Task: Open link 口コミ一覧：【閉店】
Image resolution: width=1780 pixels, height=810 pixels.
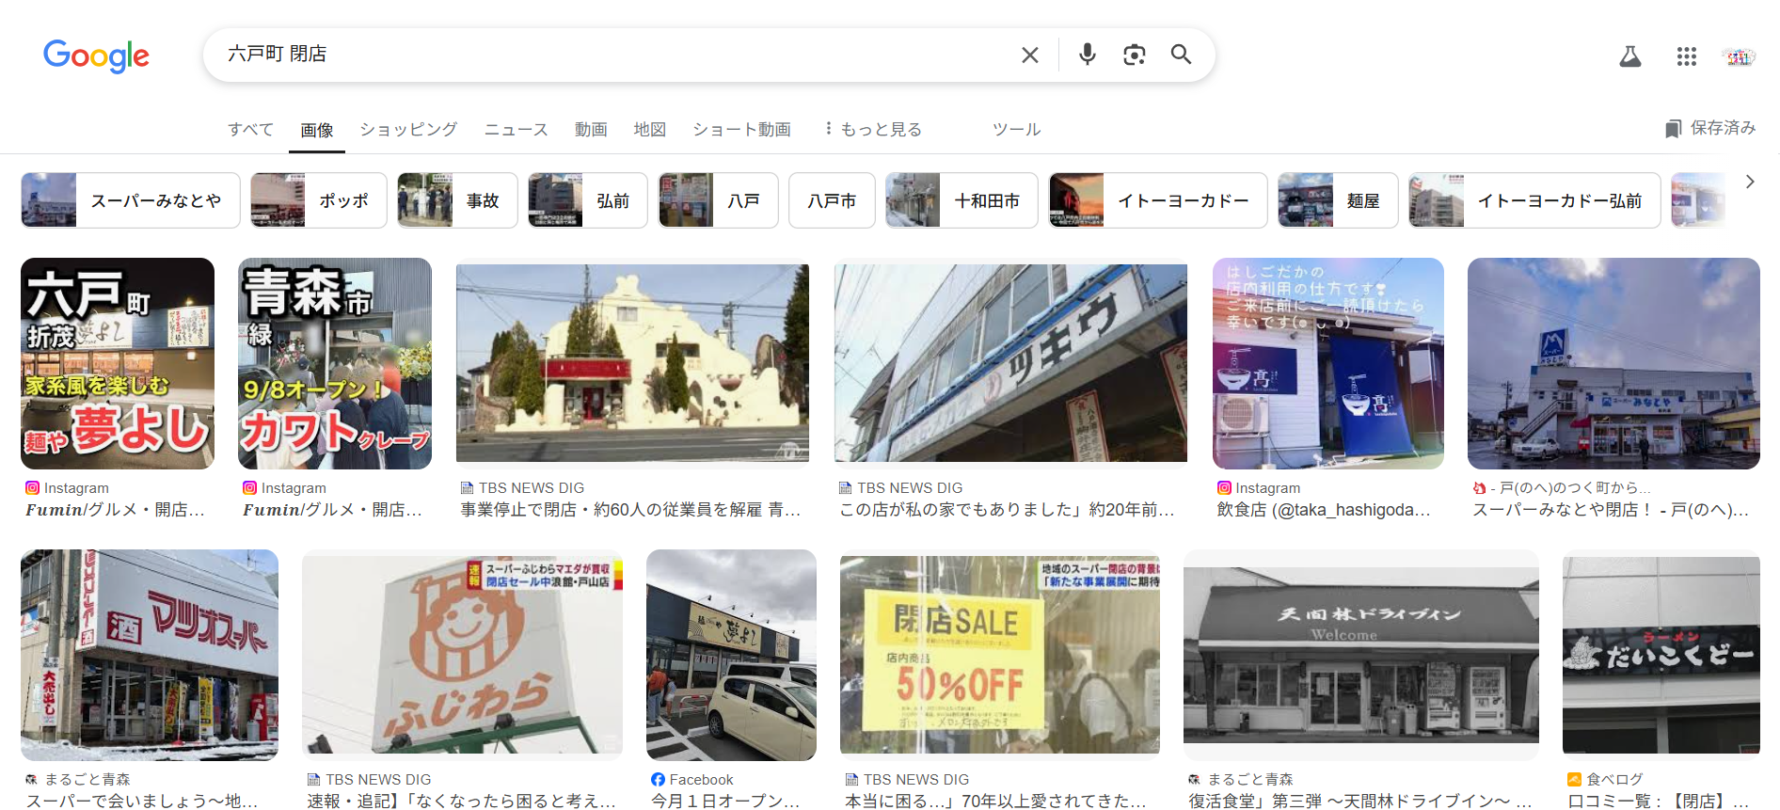Action: (x=1659, y=801)
